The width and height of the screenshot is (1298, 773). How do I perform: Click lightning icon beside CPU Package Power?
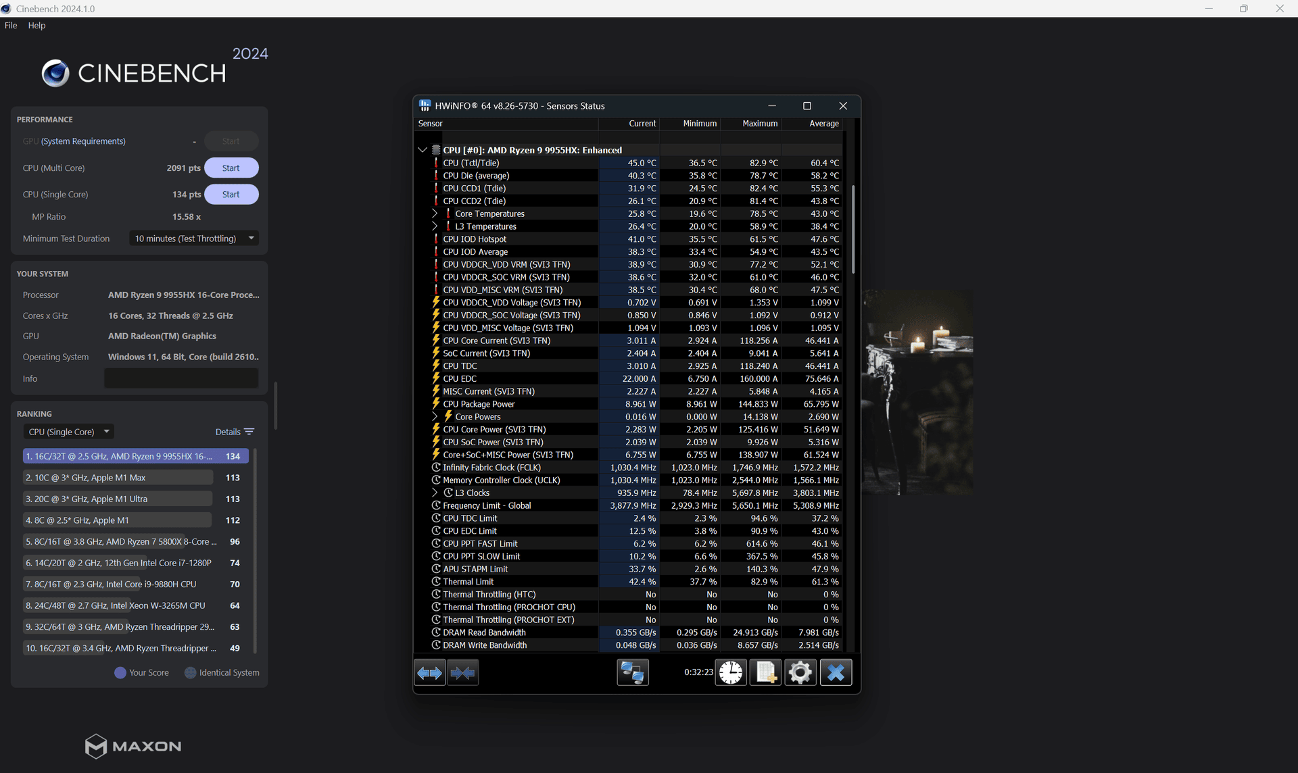coord(436,404)
